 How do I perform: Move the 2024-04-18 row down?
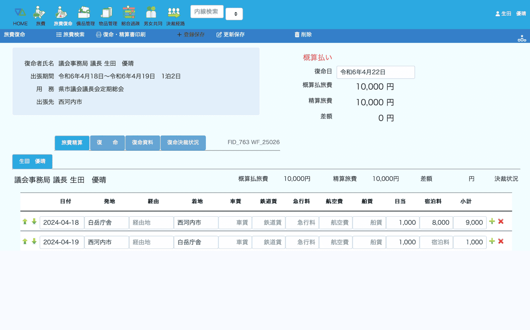(x=34, y=222)
